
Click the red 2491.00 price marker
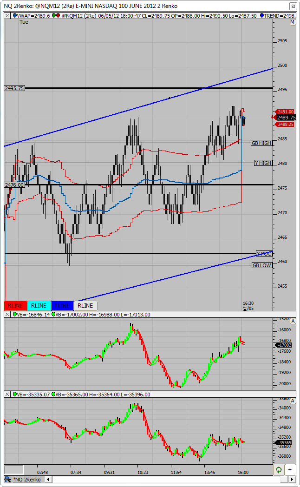pyautogui.click(x=285, y=112)
